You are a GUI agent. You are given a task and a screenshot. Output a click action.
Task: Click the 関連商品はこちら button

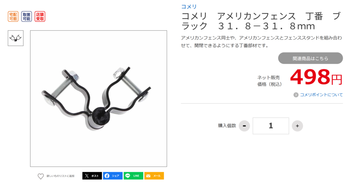311,58
